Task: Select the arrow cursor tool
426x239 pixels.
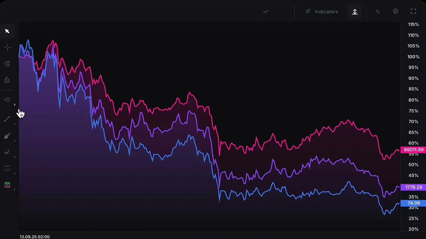Action: click(x=7, y=31)
